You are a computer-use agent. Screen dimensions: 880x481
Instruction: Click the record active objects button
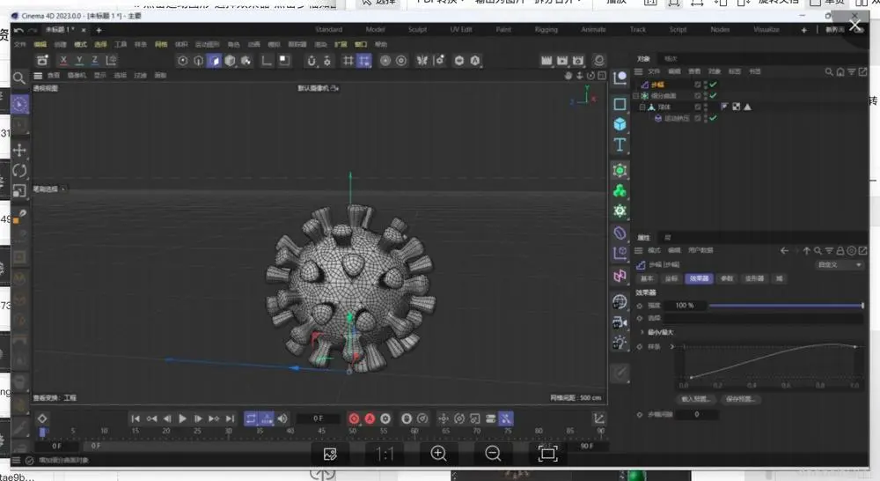(x=354, y=418)
